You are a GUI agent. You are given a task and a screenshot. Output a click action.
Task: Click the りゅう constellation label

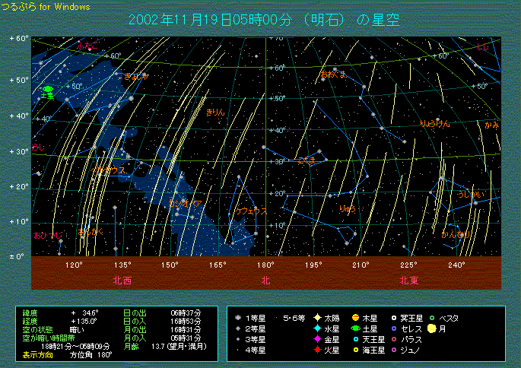point(347,208)
